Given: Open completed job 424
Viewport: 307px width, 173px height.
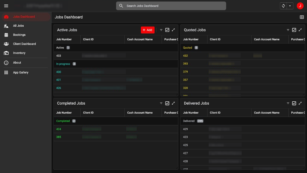Looking at the screenshot, I should pyautogui.click(x=116, y=129).
